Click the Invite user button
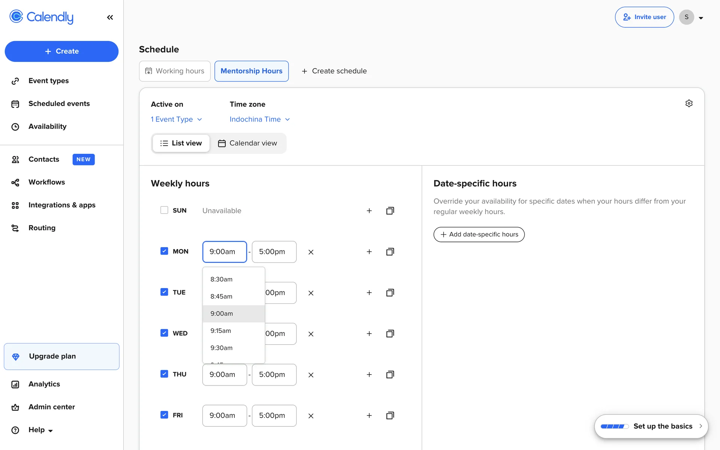 click(644, 17)
